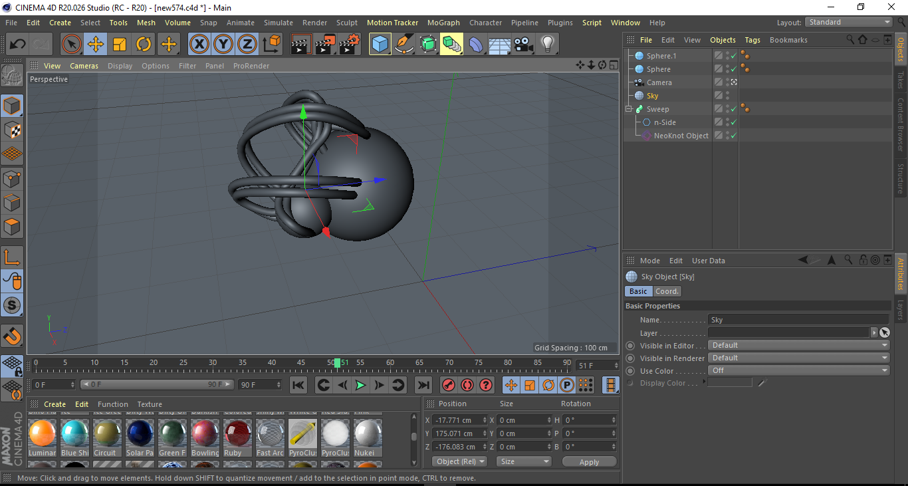Switch to Texture mode in left palette
Screen dimensions: 908x486
12,130
